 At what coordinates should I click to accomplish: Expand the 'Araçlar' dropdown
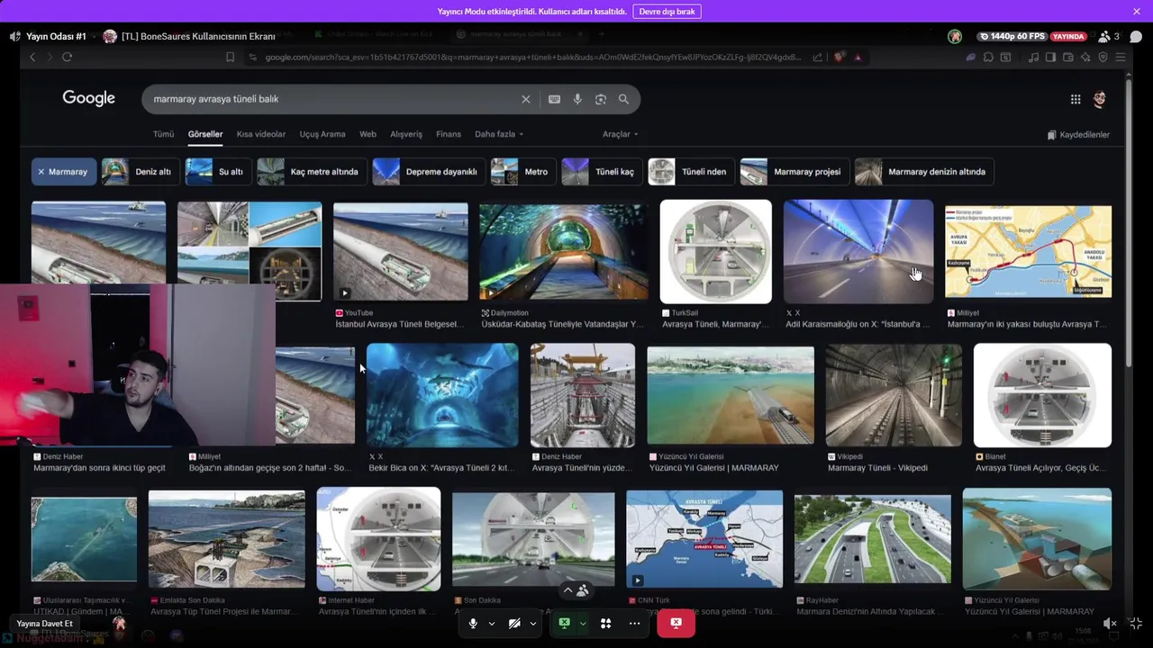(620, 134)
